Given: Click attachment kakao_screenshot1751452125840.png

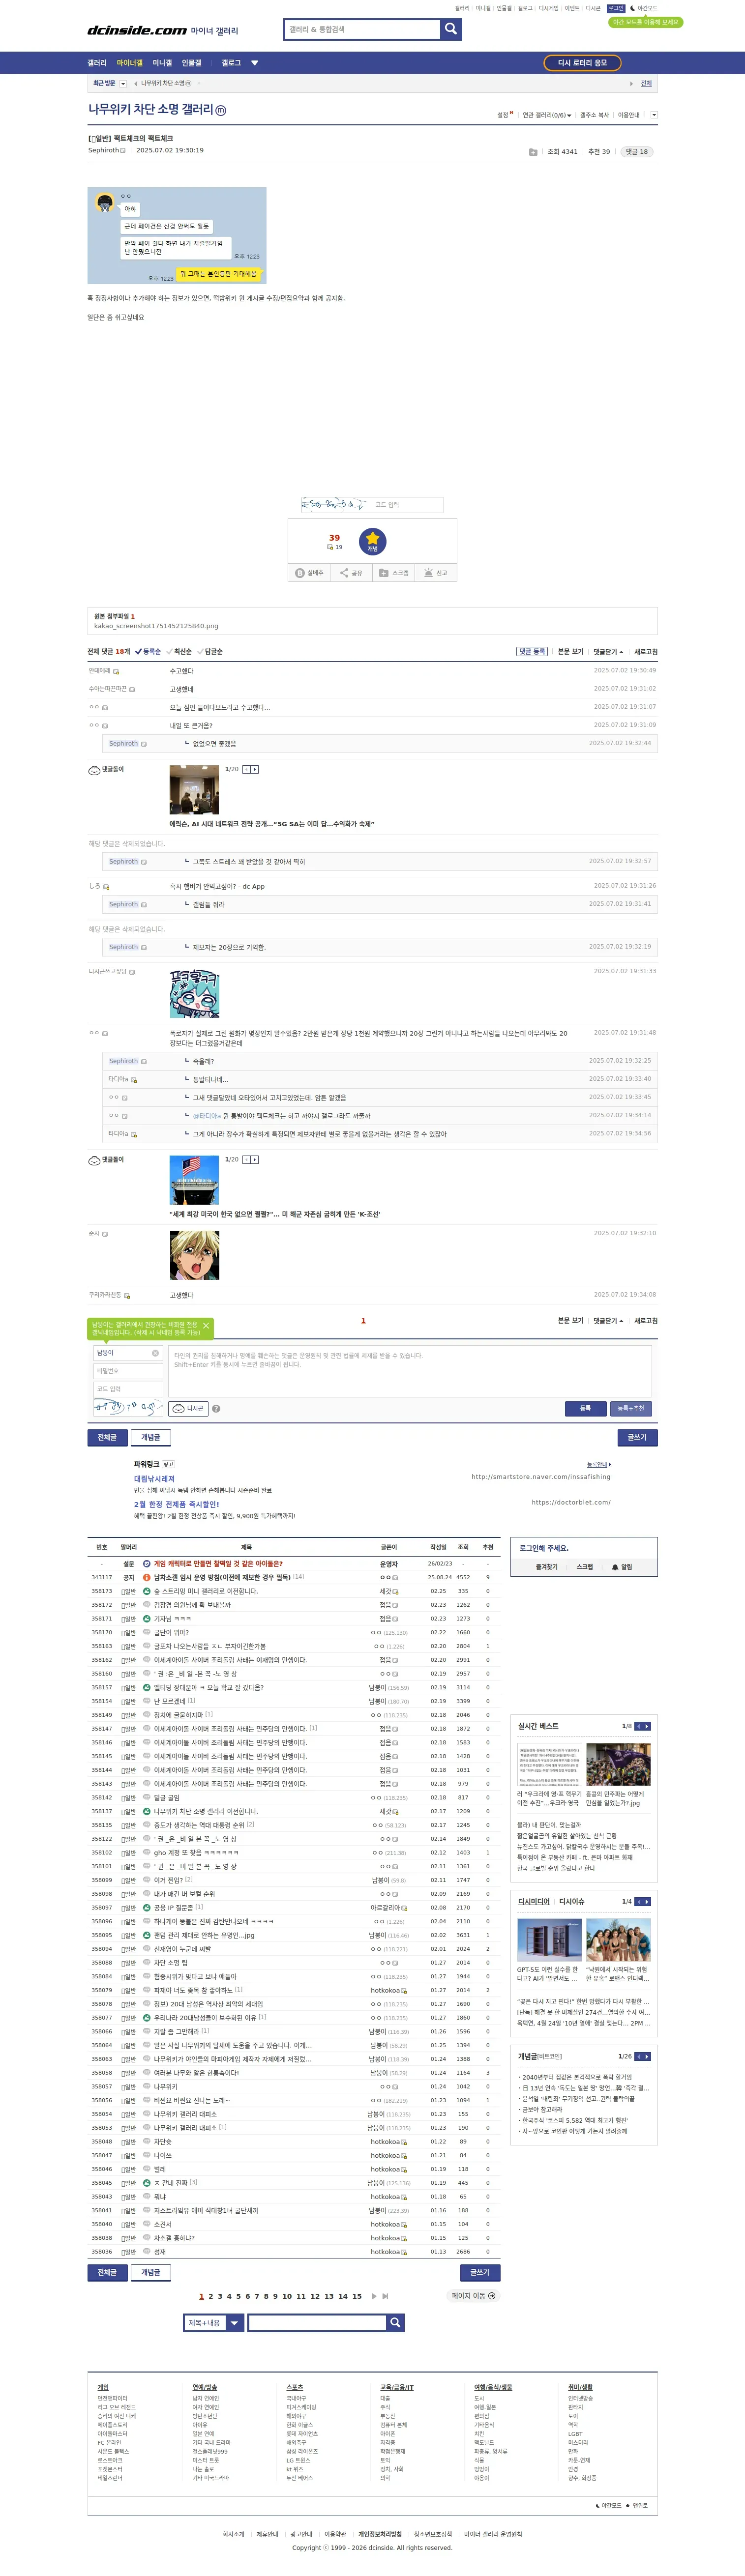Looking at the screenshot, I should [156, 626].
